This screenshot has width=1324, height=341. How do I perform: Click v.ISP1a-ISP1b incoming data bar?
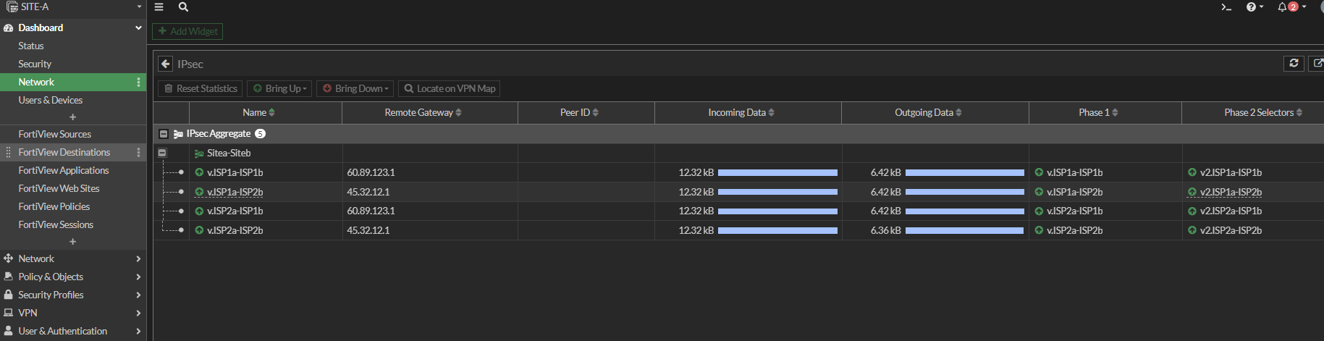(777, 173)
